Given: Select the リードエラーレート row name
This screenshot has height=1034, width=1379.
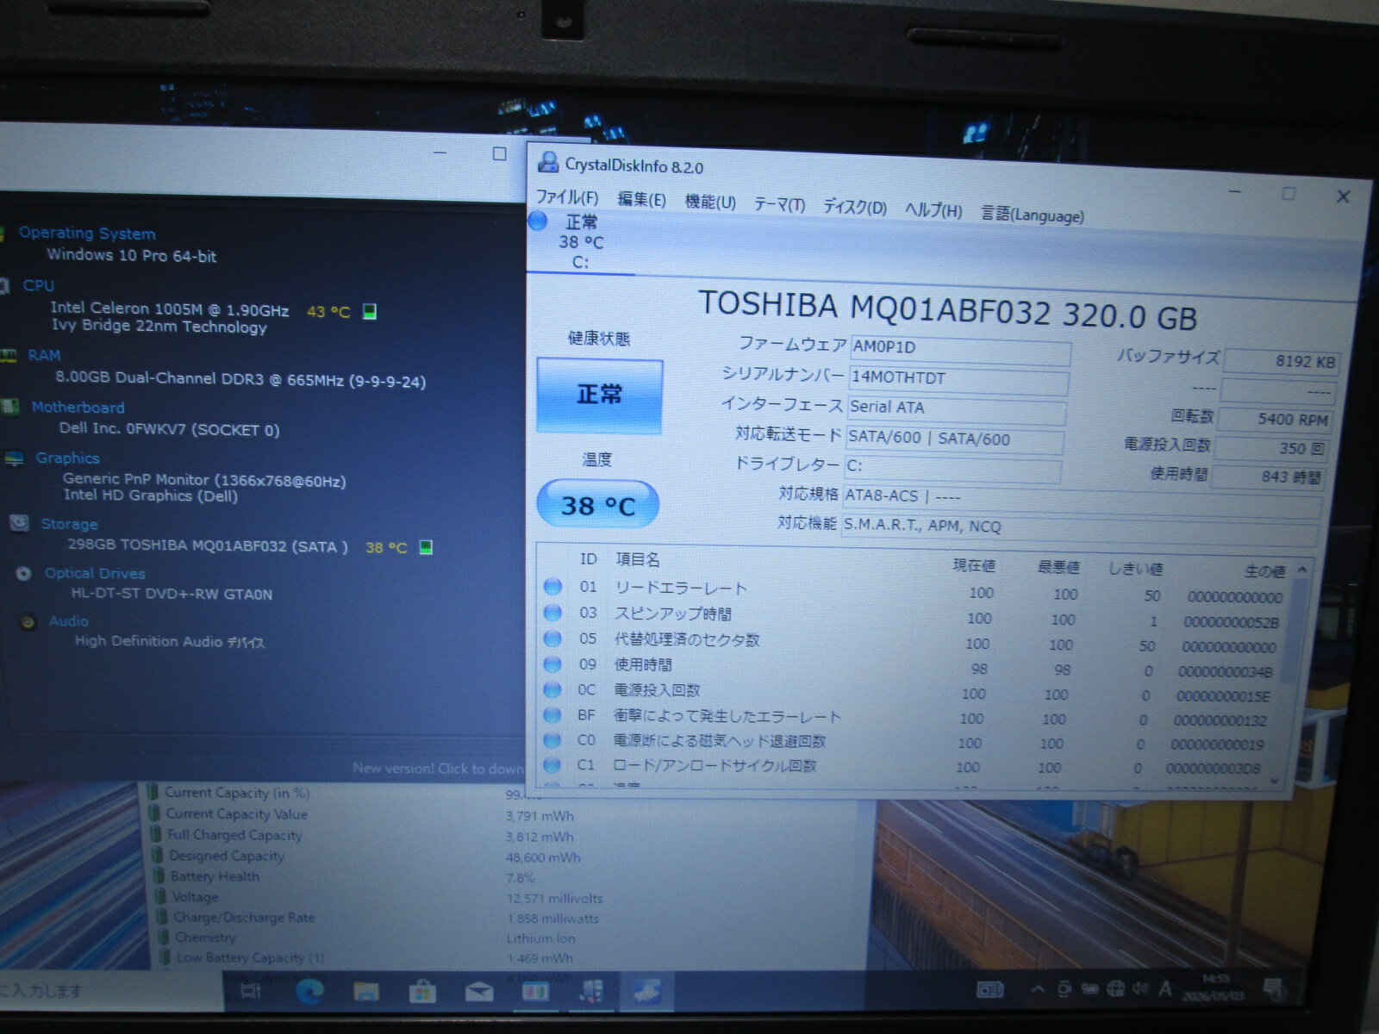Looking at the screenshot, I should pyautogui.click(x=681, y=589).
